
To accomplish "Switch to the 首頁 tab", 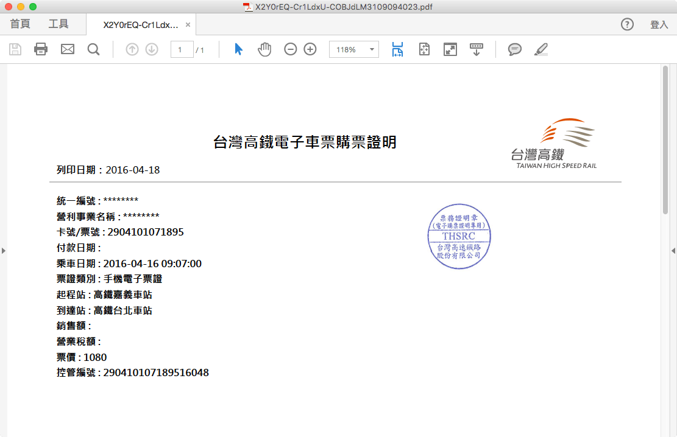I will pyautogui.click(x=20, y=24).
